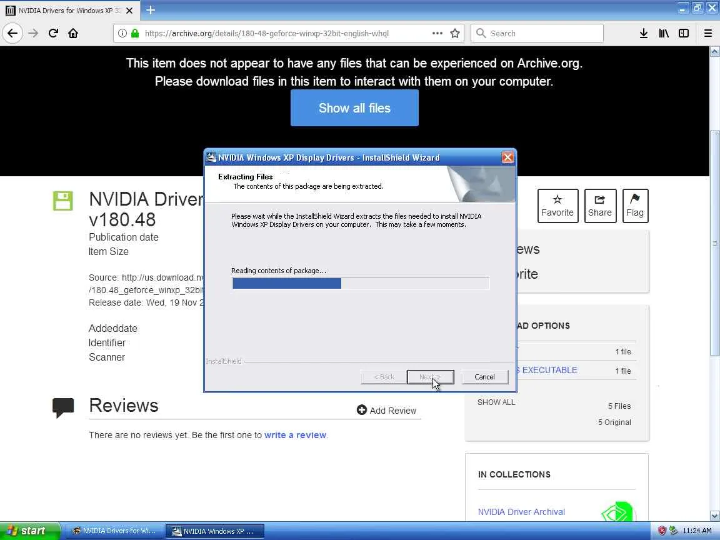Click the Firefox forward arrow button

click(x=33, y=33)
